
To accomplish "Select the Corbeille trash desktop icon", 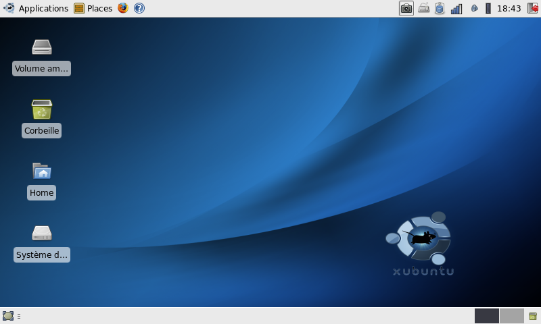I will [x=42, y=109].
